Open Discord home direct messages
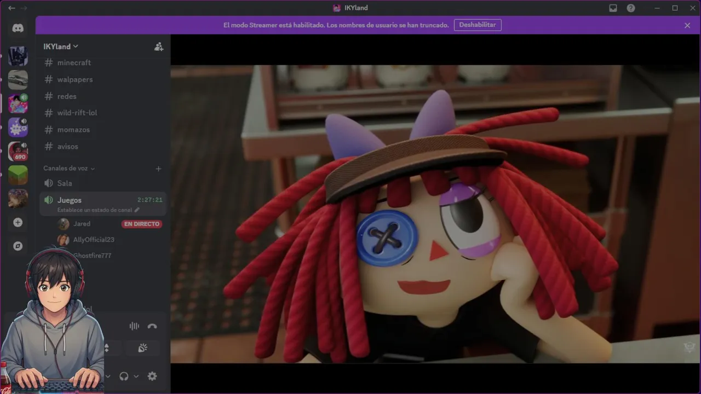 [x=18, y=28]
